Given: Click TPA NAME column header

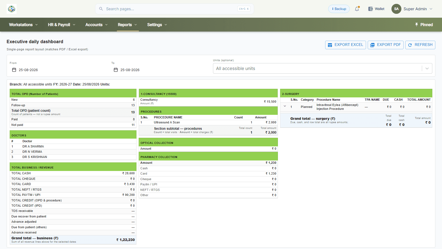Looking at the screenshot, I should [372, 100].
